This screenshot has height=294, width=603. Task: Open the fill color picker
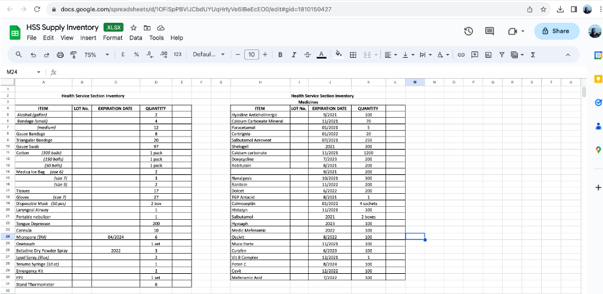point(339,55)
